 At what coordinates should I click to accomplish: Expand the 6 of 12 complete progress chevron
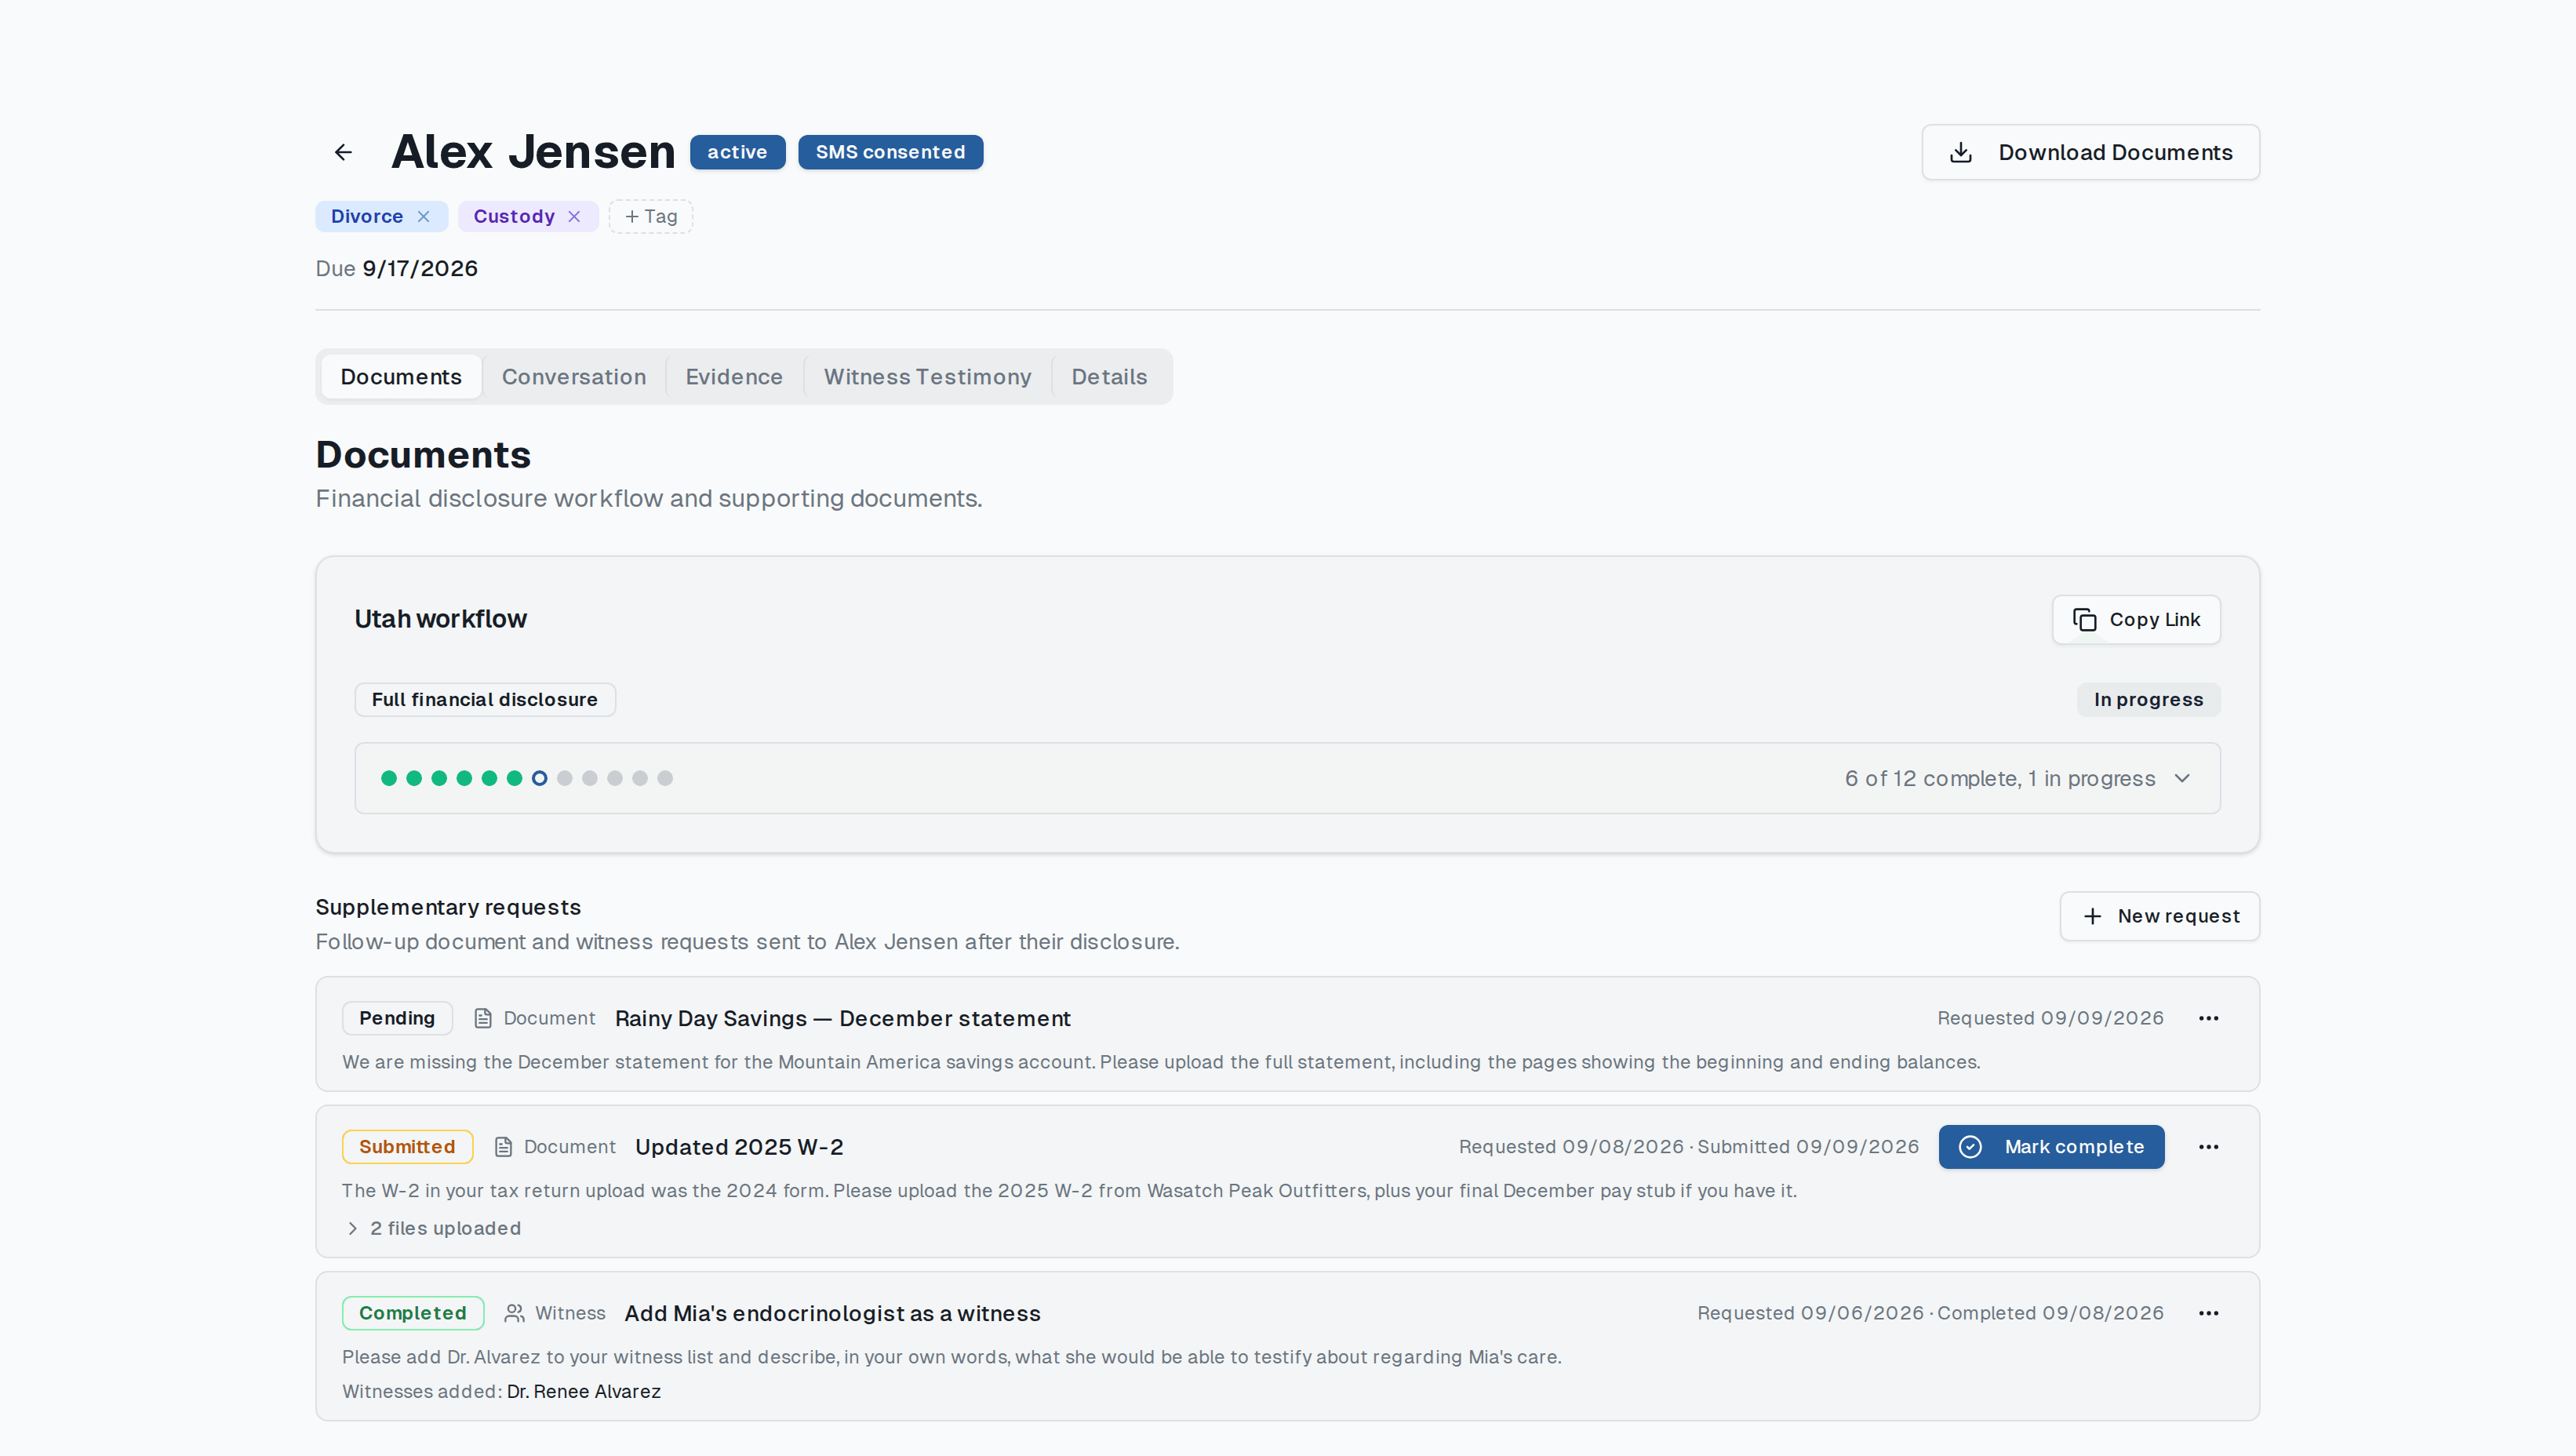click(x=2182, y=778)
